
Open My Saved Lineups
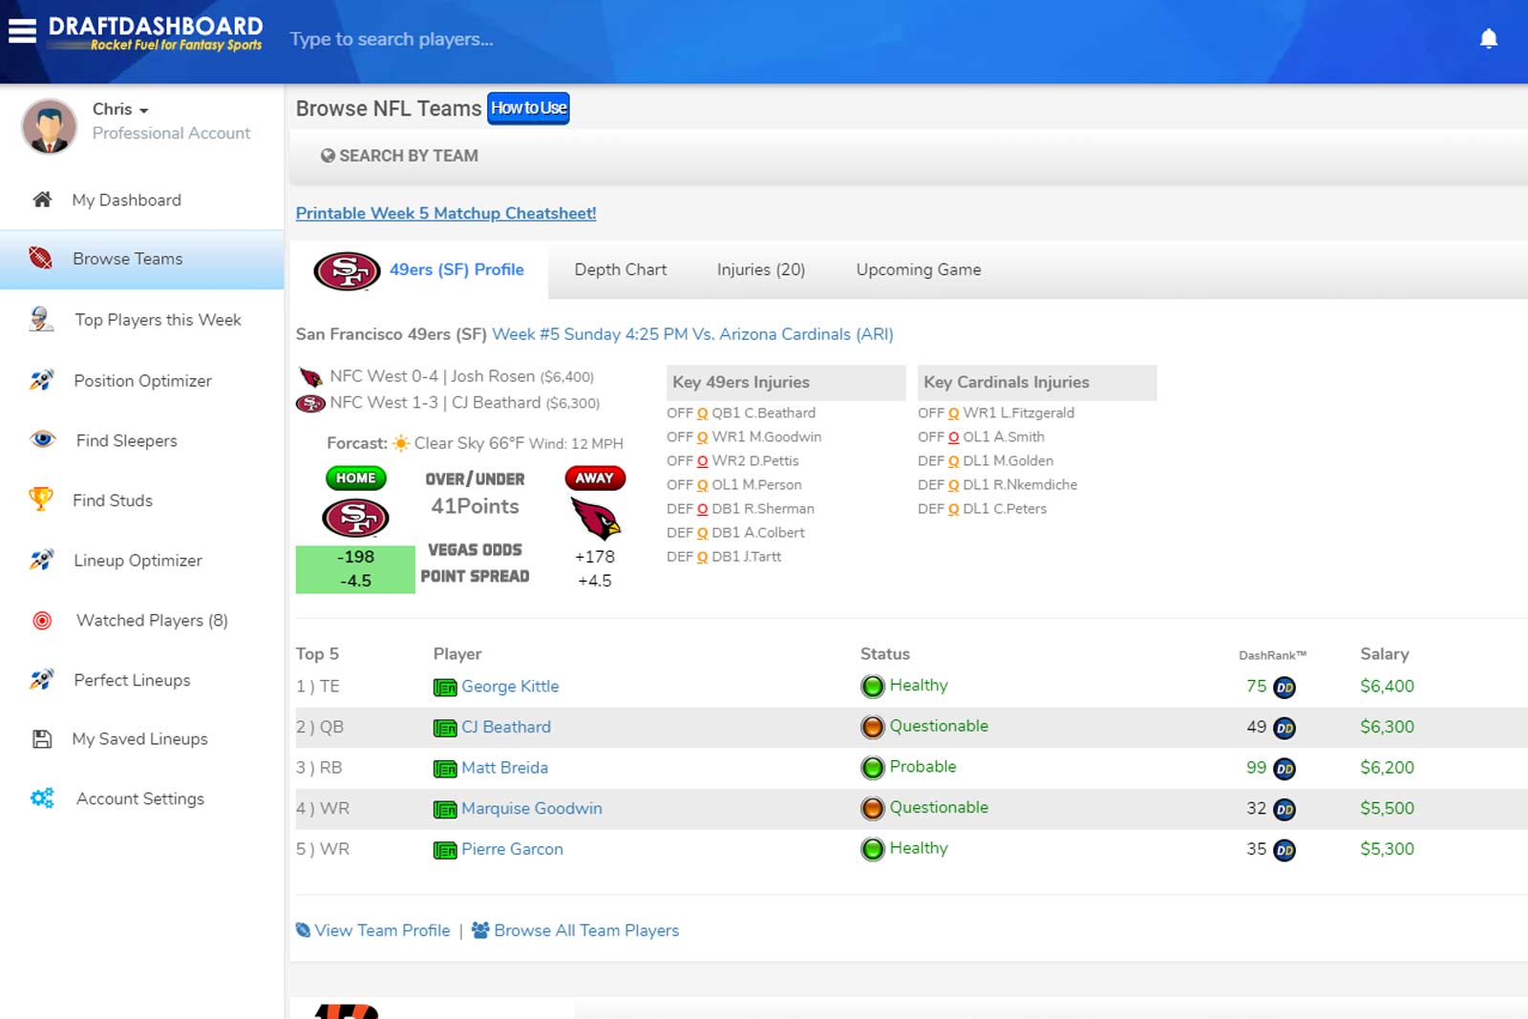pyautogui.click(x=141, y=739)
